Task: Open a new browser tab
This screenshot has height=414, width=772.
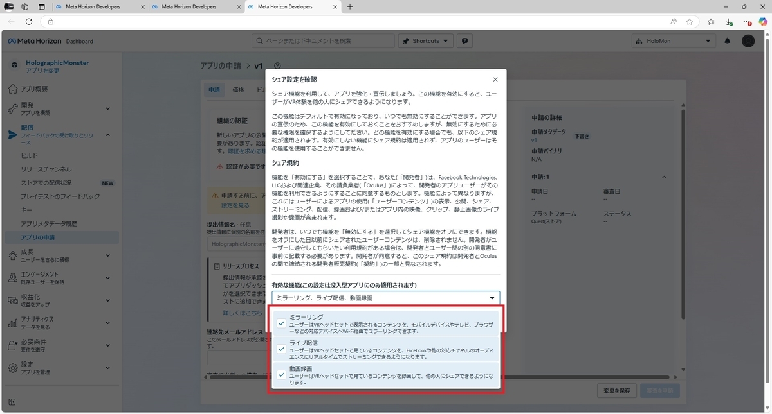Action: (350, 6)
